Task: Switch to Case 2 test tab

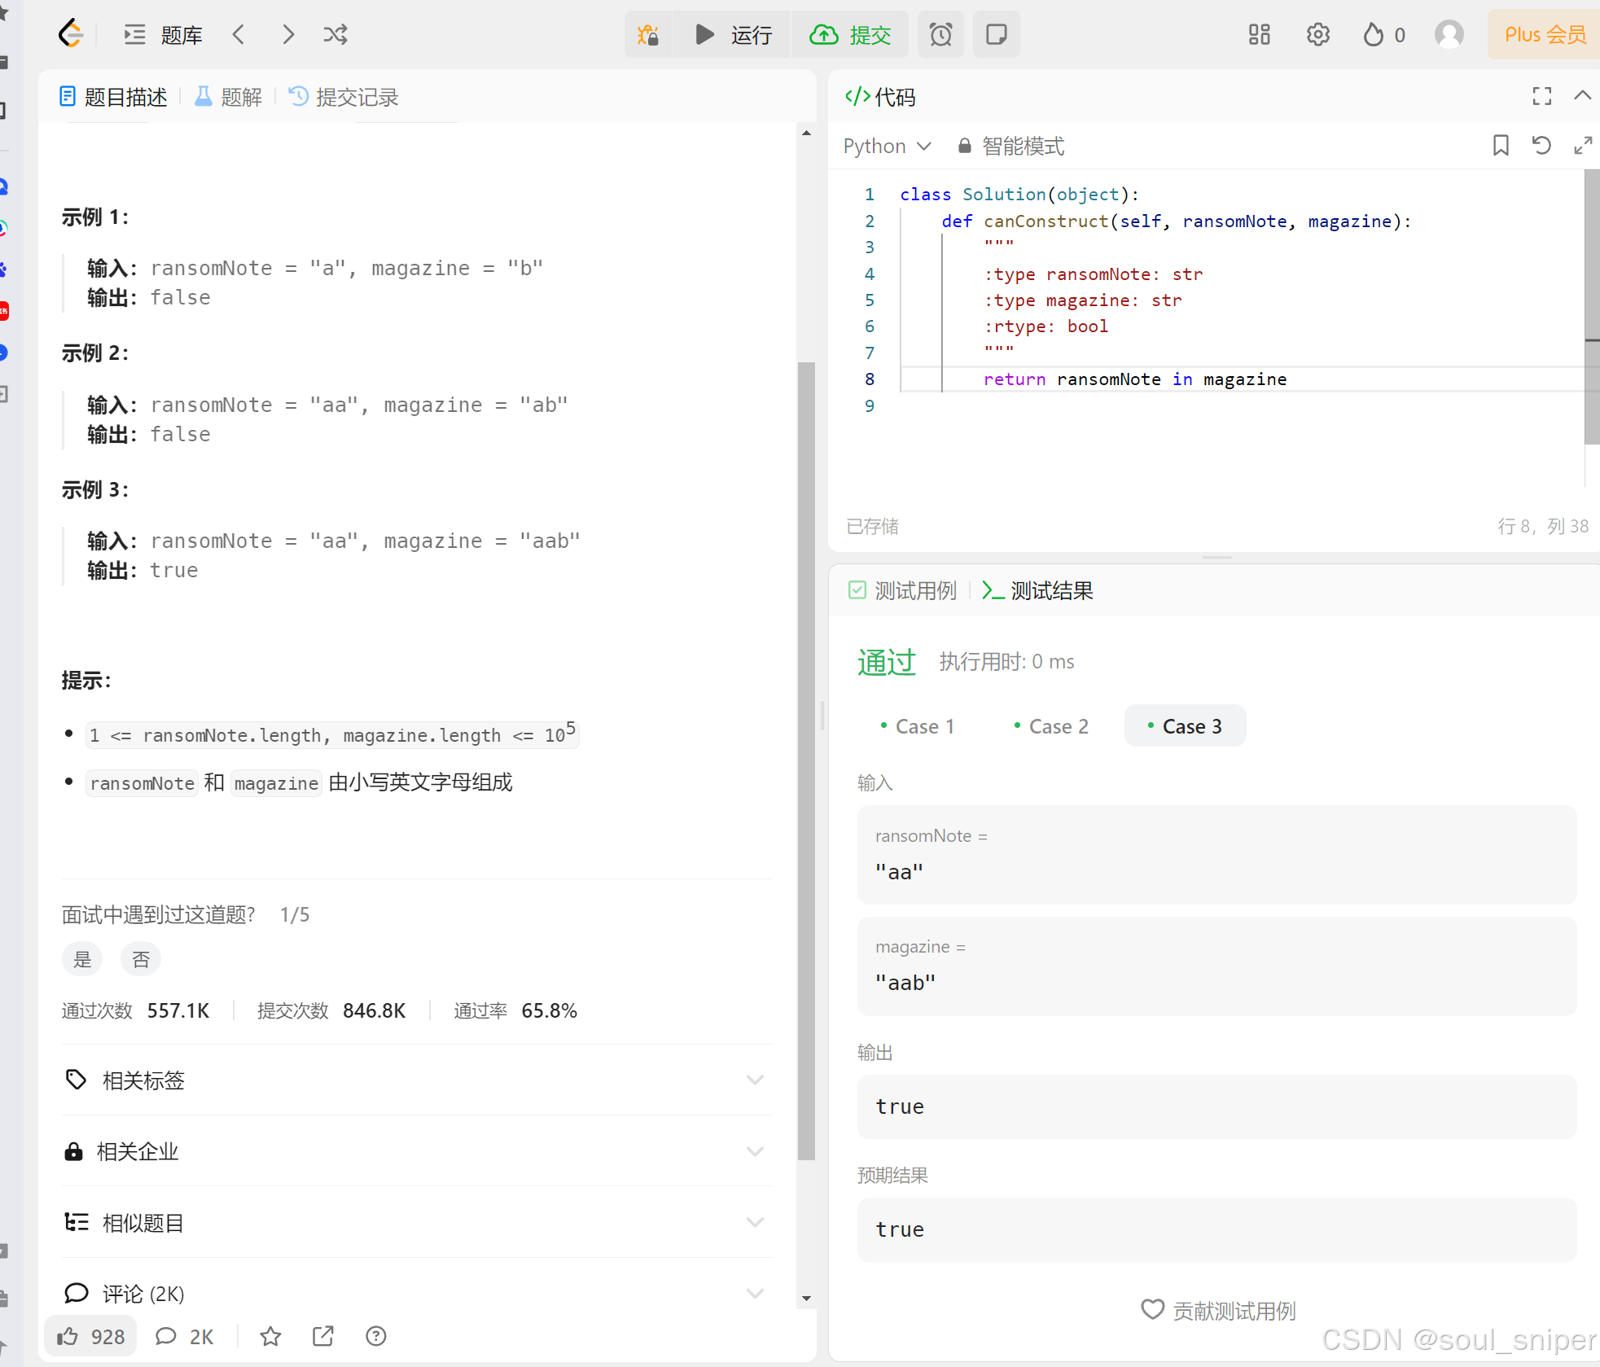Action: tap(1050, 725)
